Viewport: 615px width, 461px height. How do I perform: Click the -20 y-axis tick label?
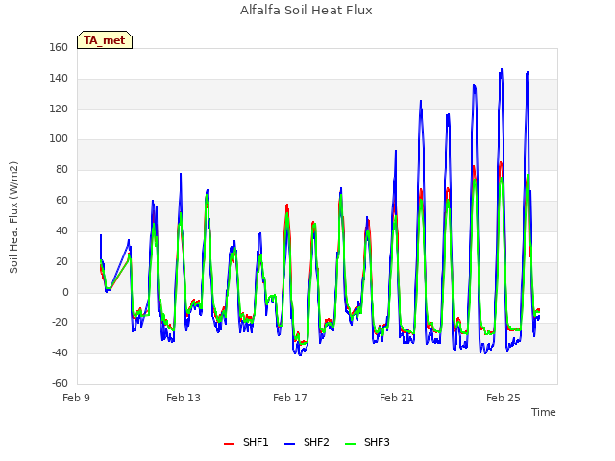click(x=61, y=323)
